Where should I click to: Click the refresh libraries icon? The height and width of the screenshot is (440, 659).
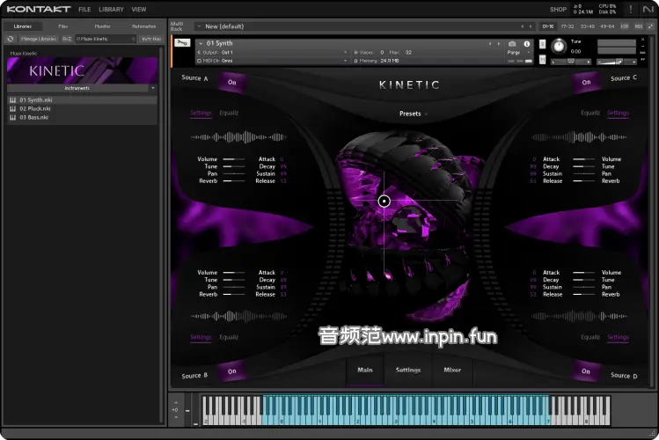point(11,39)
